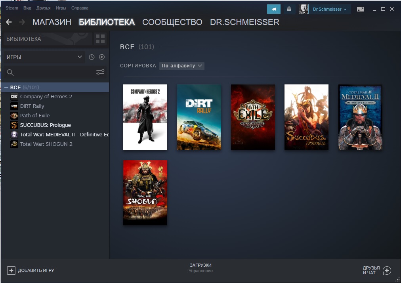Switch to the МАГАЗИН tab

(52, 22)
